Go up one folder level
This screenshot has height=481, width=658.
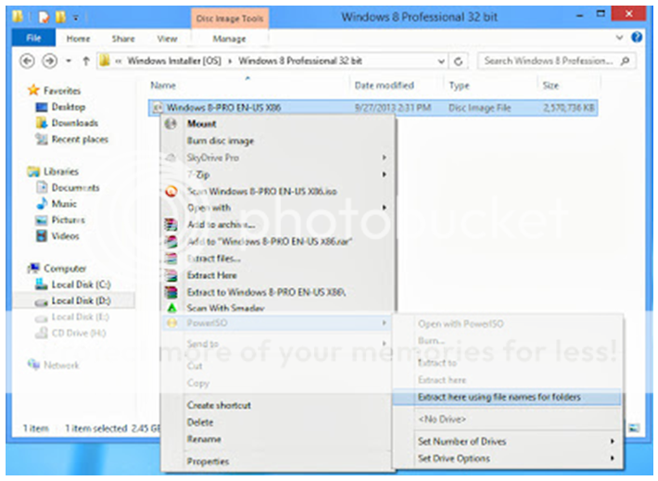tap(86, 61)
